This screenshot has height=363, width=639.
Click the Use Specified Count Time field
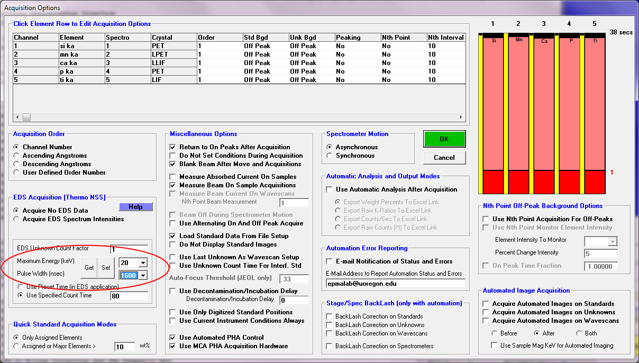point(129,296)
